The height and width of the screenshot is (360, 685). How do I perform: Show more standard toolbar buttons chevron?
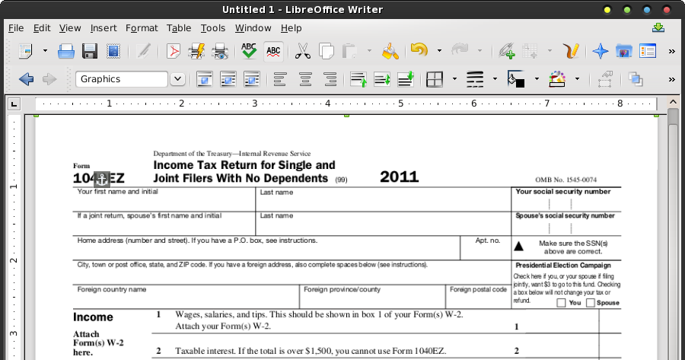pos(672,52)
